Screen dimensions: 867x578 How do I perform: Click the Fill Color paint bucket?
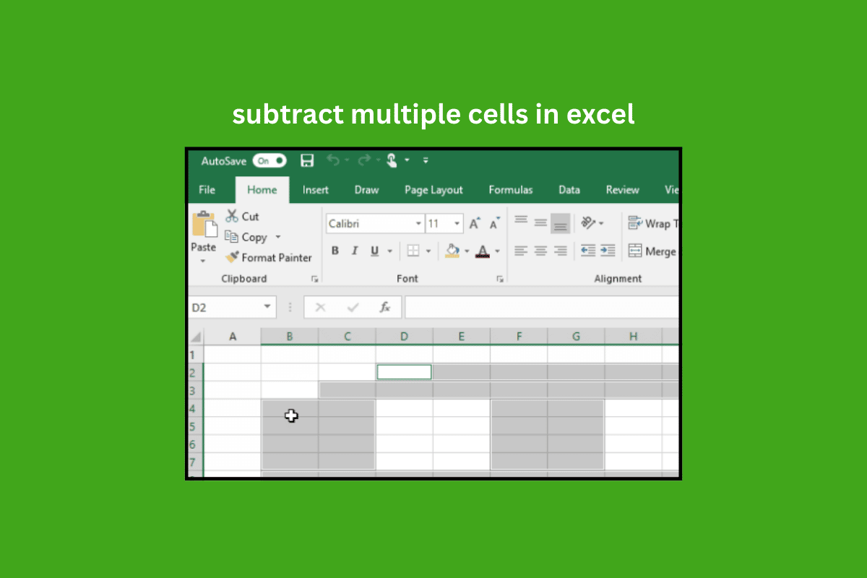(453, 251)
